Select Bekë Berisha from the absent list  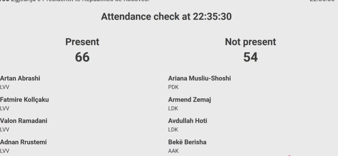click(187, 142)
